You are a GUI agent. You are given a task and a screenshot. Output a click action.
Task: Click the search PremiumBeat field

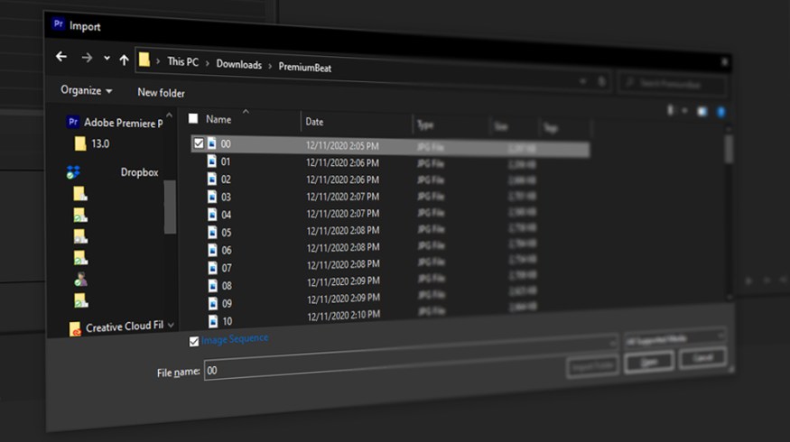[x=672, y=84]
